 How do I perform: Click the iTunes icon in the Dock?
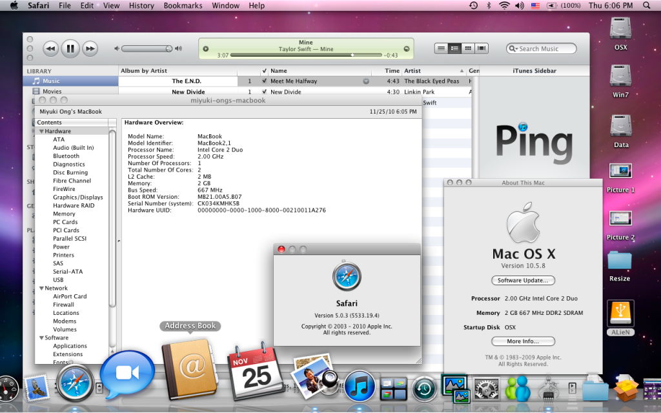point(360,385)
